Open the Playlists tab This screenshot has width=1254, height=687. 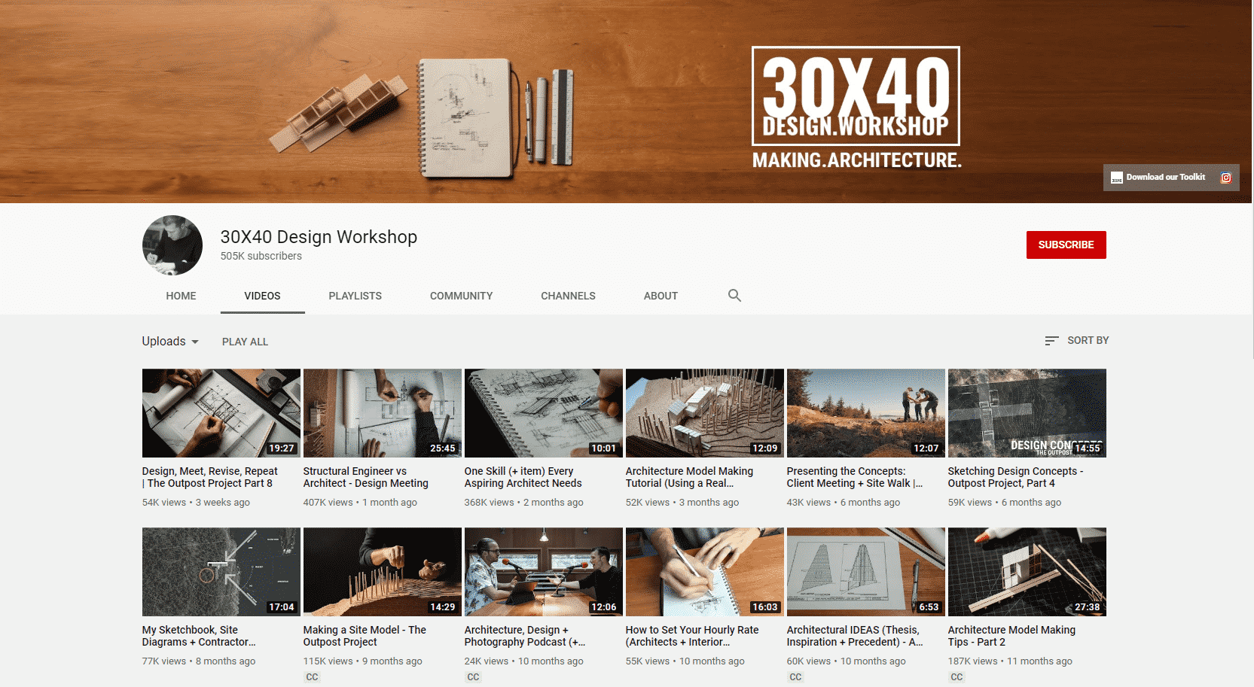(355, 296)
